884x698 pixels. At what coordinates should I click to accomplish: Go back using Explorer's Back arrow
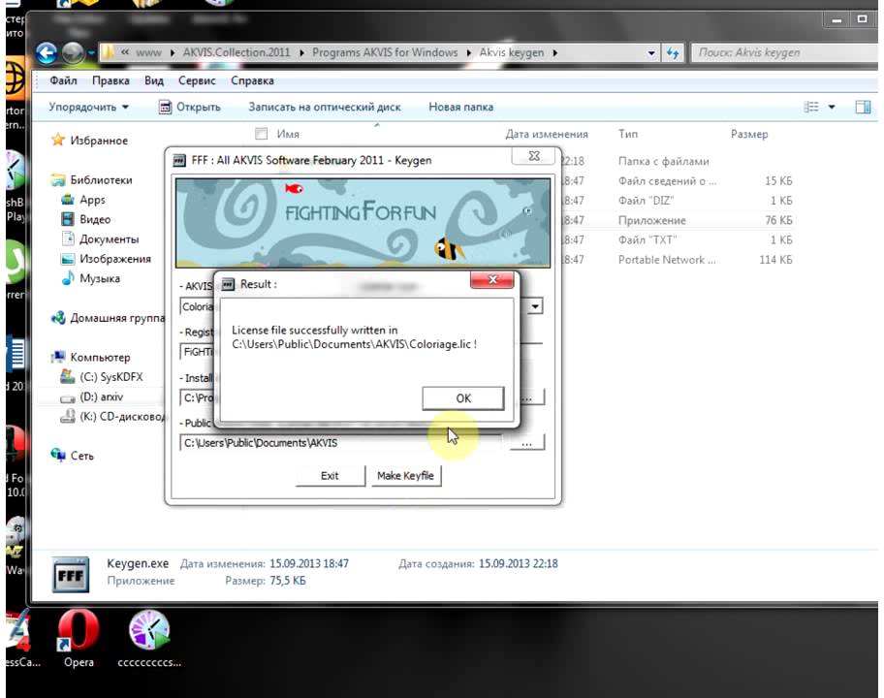click(x=47, y=53)
